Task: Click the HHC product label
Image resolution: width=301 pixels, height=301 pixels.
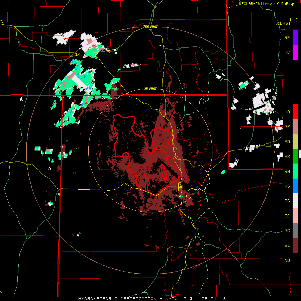Action: pos(294,20)
